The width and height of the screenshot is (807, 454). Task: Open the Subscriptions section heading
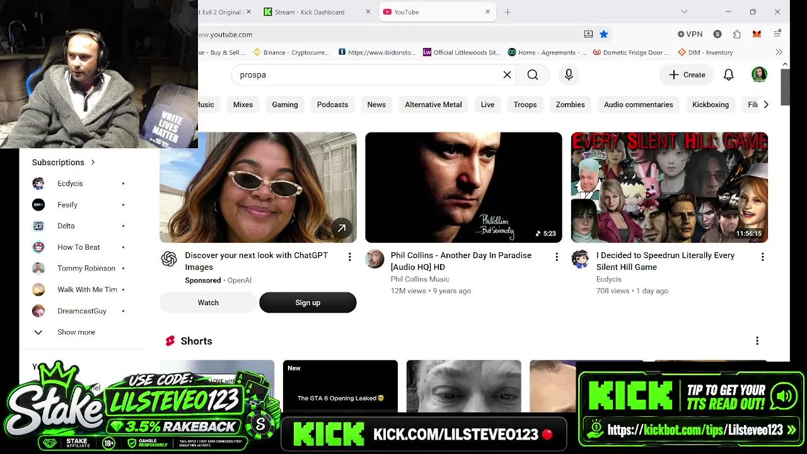64,162
